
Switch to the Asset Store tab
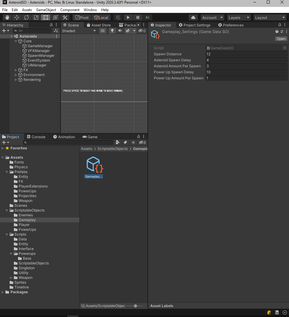(x=99, y=25)
